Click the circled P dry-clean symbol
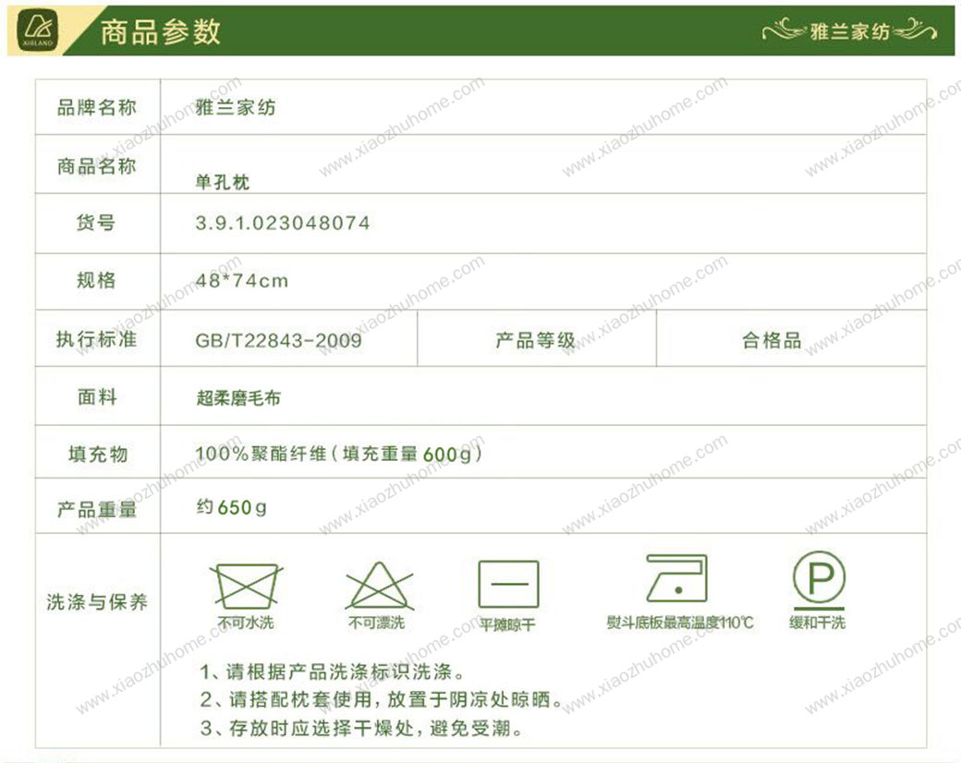This screenshot has width=961, height=763. tap(820, 579)
